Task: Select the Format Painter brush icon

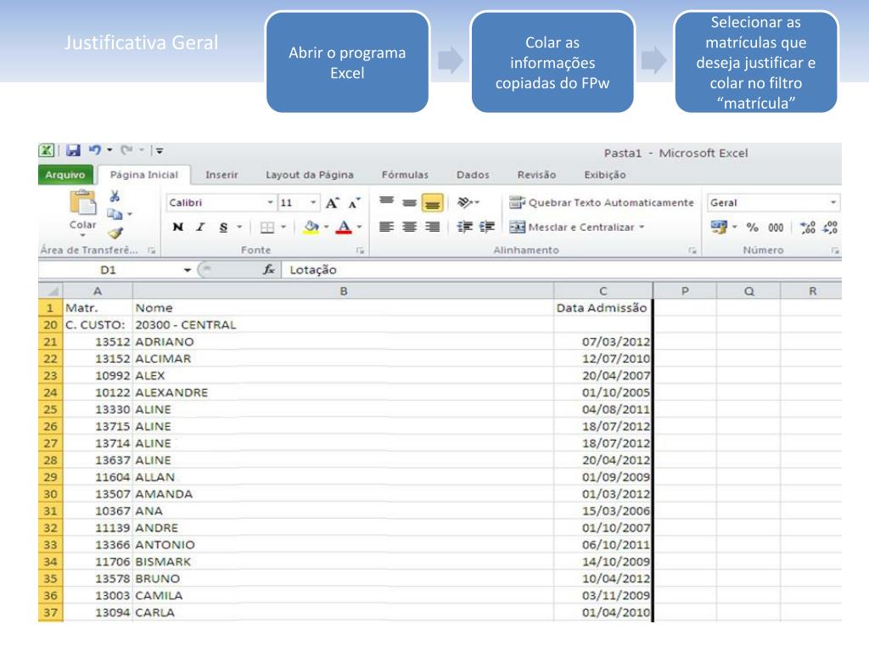Action: [x=115, y=233]
